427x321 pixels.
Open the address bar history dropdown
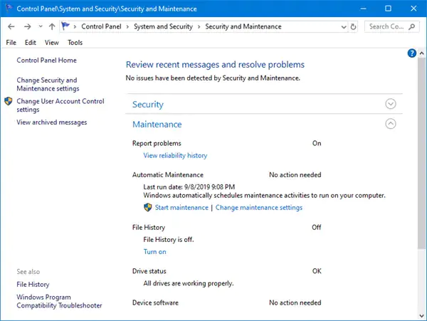344,27
